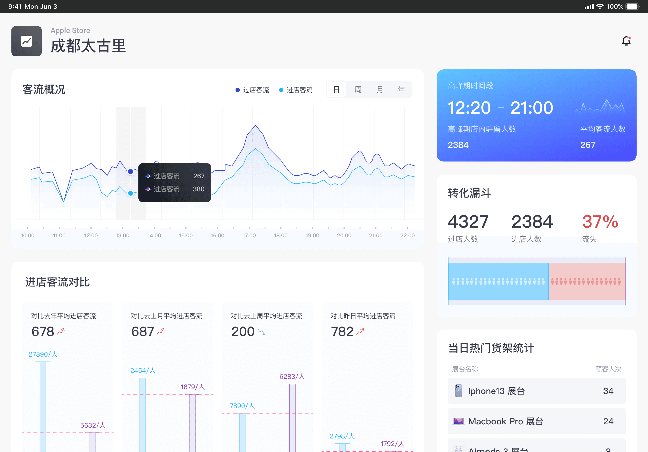Click the red up-trend arrow beside 782
648x452 pixels.
pos(360,331)
